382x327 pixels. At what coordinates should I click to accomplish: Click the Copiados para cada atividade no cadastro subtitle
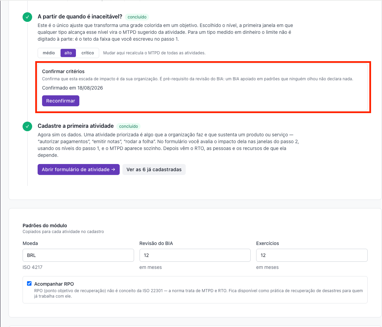pos(63,232)
